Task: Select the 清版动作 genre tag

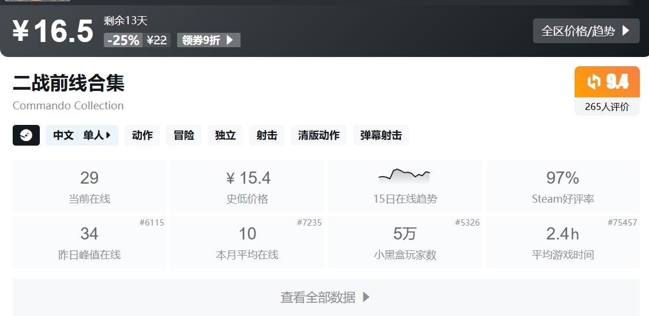Action: tap(318, 135)
